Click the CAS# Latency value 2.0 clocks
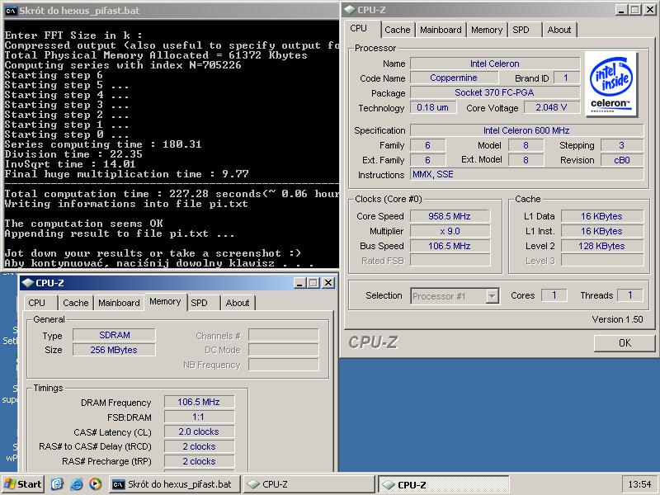 199,431
